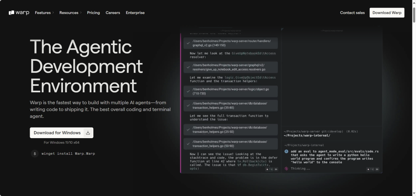Click the Download for Windows button
The height and width of the screenshot is (196, 416).
pos(62,133)
